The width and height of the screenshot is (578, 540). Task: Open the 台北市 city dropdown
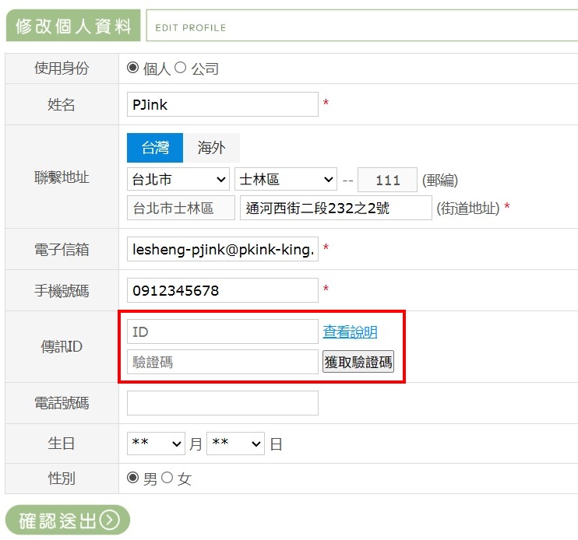tap(178, 180)
